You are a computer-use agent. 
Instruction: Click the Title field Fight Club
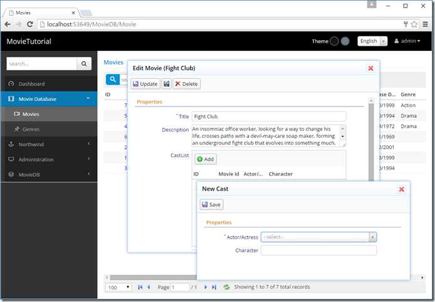pyautogui.click(x=269, y=117)
